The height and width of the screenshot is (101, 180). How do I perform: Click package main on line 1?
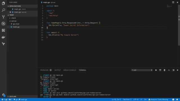[x=52, y=6]
